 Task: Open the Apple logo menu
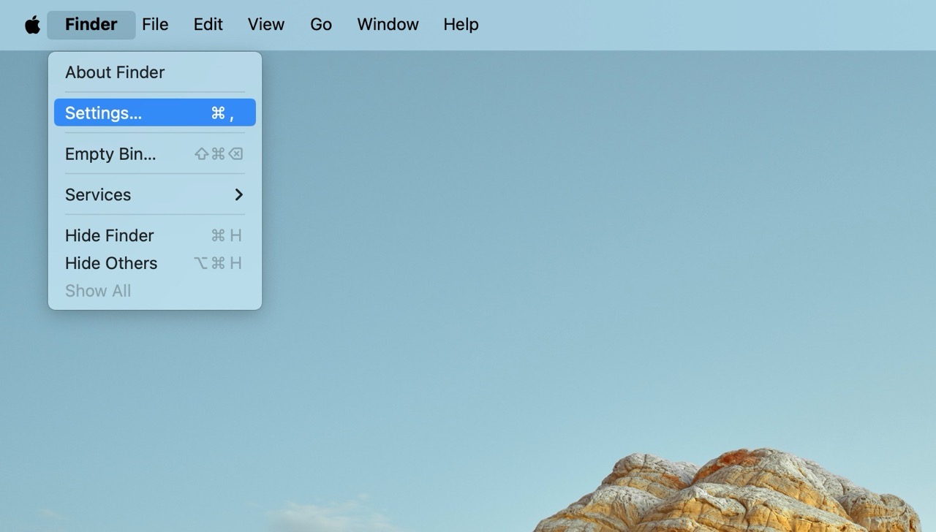[x=32, y=25]
